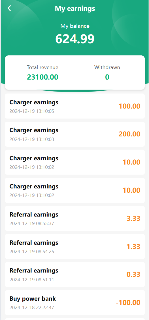
Task: Tap the 2024-12-18 22:22:47 timestamp
Action: (x=32, y=307)
